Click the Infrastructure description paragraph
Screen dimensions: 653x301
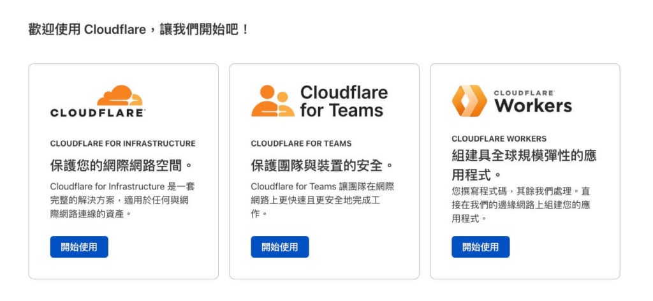(x=122, y=200)
